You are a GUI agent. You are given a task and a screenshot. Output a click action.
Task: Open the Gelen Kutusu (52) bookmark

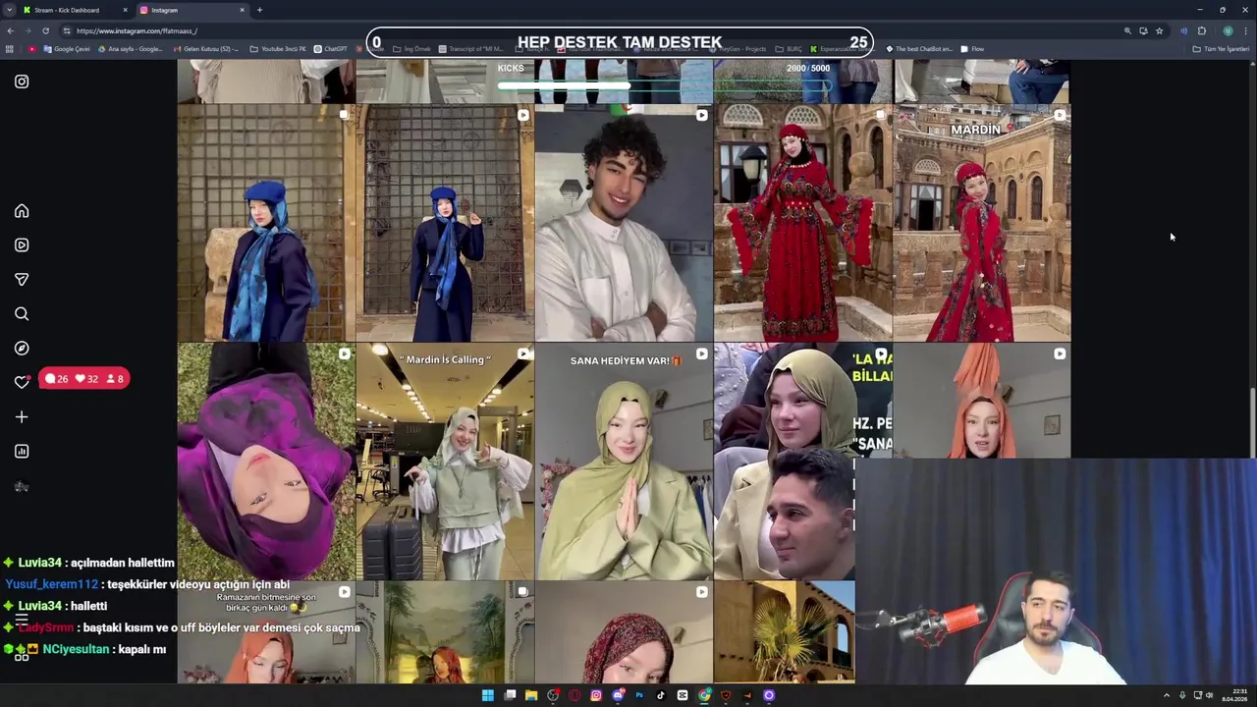coord(206,49)
